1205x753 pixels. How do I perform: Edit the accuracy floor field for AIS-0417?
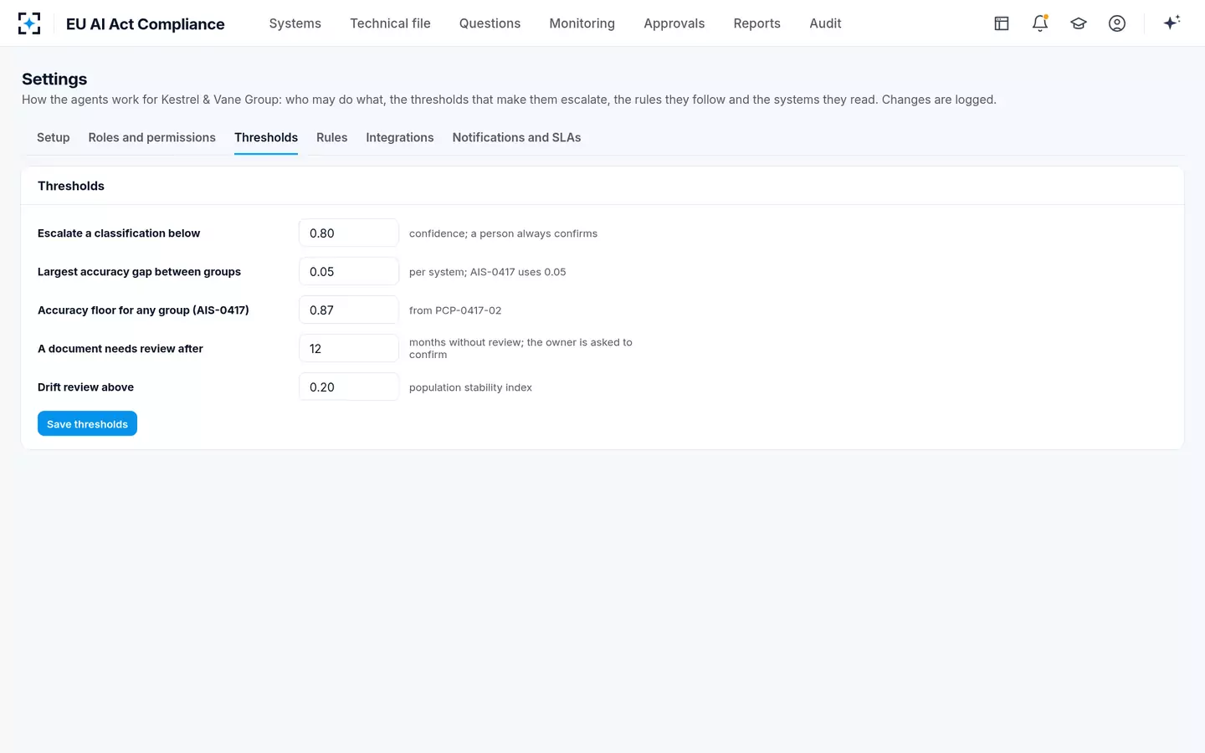pyautogui.click(x=349, y=310)
